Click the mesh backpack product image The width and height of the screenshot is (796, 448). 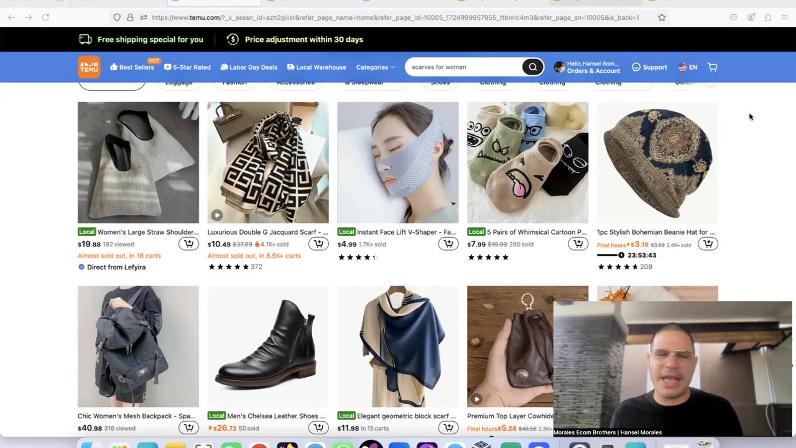point(138,347)
